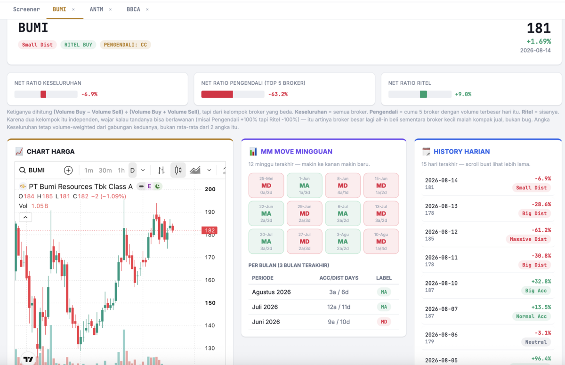
Task: Open the 1-Jun weekly MA card
Action: pos(304,185)
